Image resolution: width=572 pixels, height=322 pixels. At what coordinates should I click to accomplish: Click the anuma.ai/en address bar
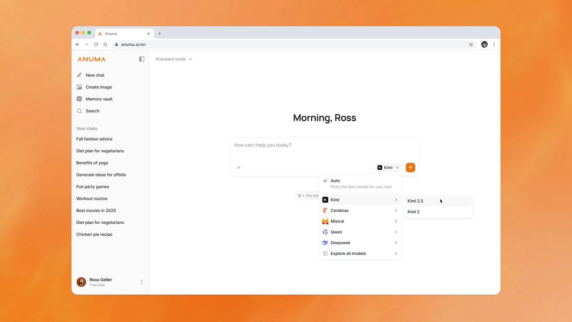click(293, 44)
